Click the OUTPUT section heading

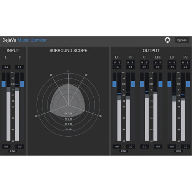click(151, 51)
